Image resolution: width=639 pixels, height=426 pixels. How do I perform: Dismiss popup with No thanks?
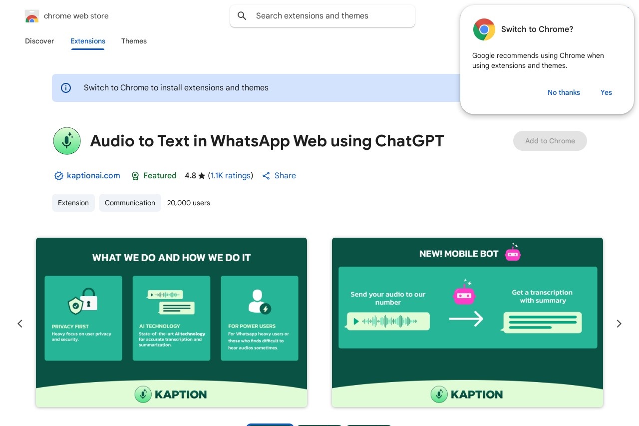564,92
